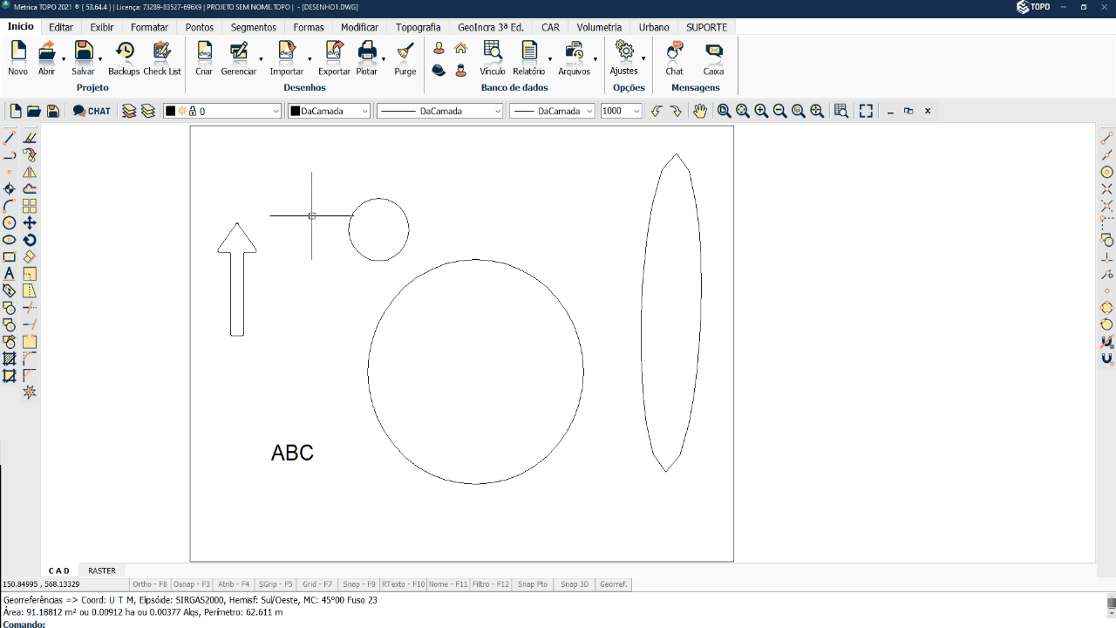The image size is (1116, 628).
Task: Toggle Ortho - F8 mode
Action: (x=150, y=584)
